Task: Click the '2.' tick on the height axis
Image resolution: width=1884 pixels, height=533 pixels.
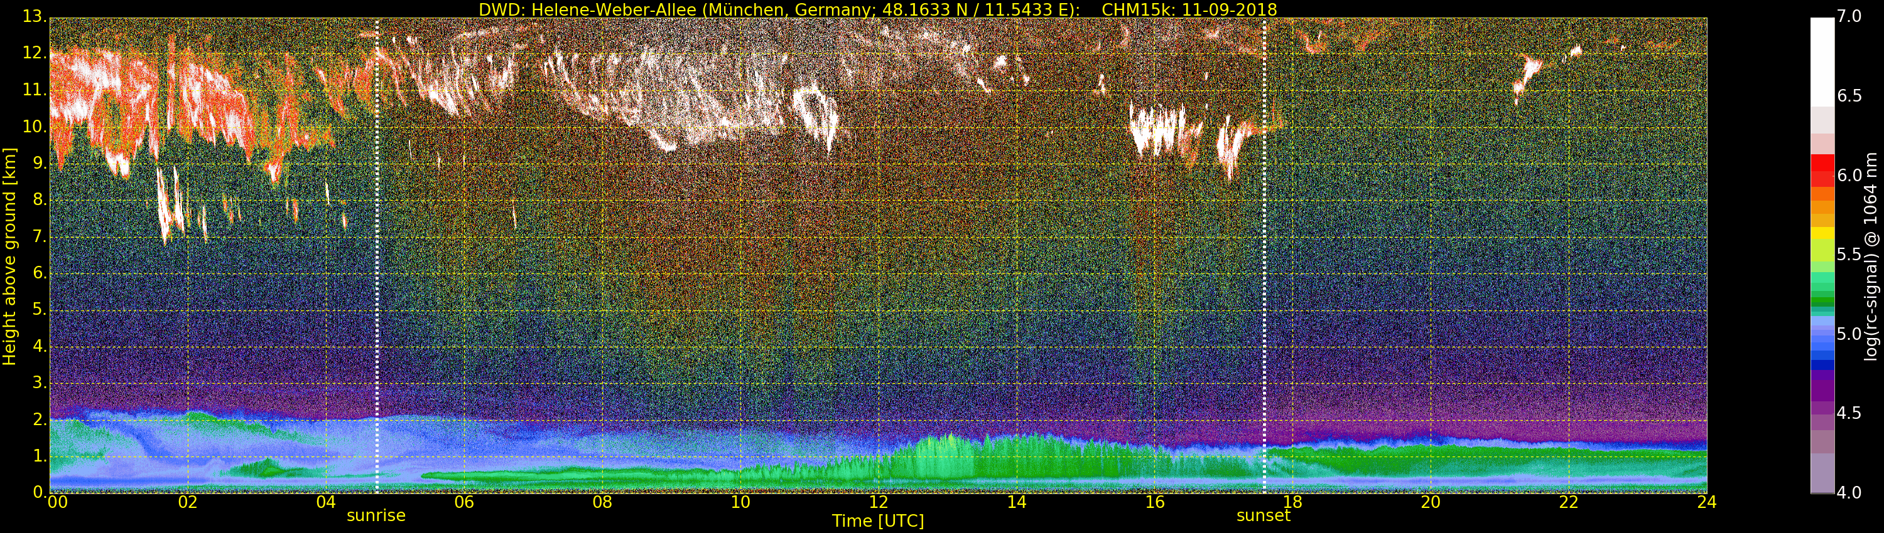Action: pyautogui.click(x=39, y=419)
